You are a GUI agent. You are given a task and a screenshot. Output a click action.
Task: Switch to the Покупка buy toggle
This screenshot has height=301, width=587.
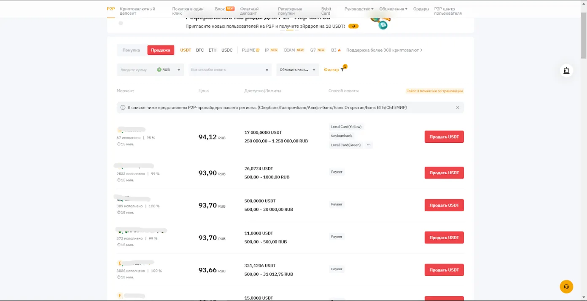tap(131, 50)
